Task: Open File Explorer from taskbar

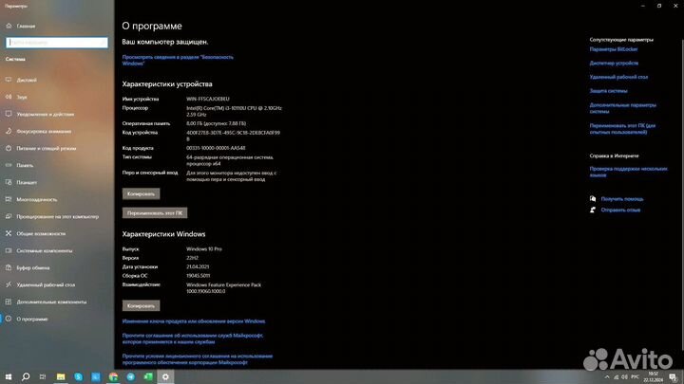Action: pyautogui.click(x=61, y=376)
